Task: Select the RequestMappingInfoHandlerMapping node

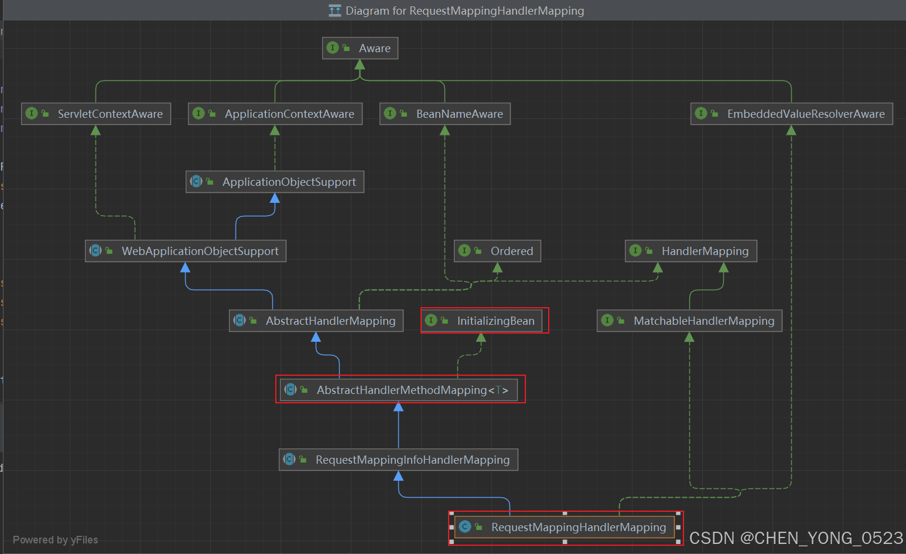Action: pos(398,460)
